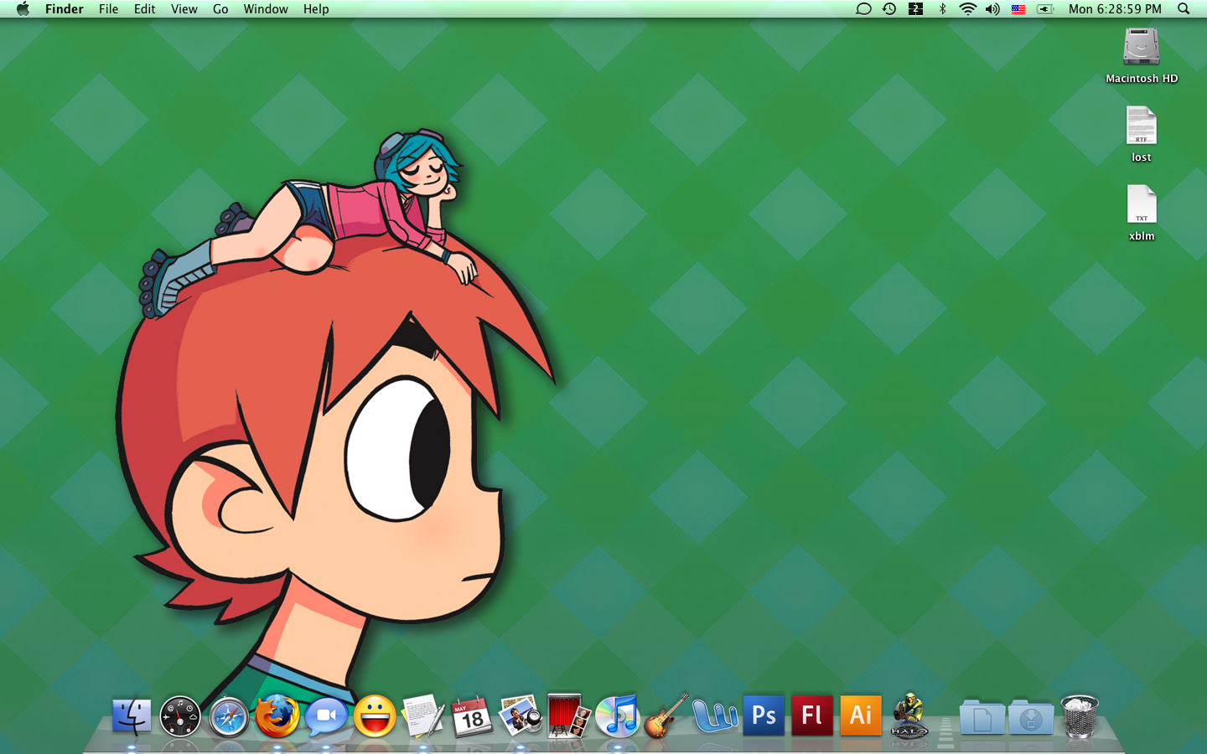1207x754 pixels.
Task: Open the Edit menu
Action: pos(145,9)
